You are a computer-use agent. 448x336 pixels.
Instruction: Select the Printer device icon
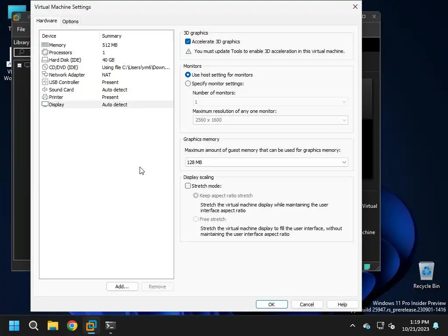(45, 97)
